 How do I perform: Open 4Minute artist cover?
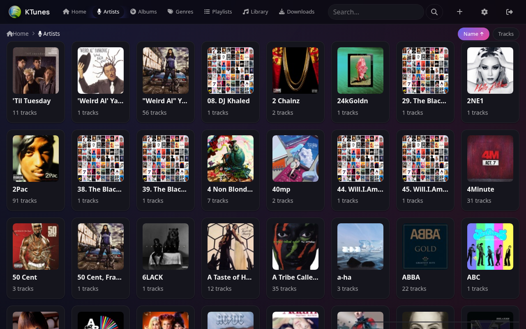490,159
